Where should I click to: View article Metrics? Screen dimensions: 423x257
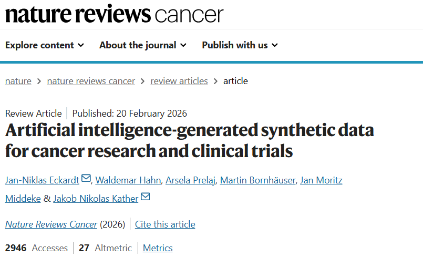(158, 248)
